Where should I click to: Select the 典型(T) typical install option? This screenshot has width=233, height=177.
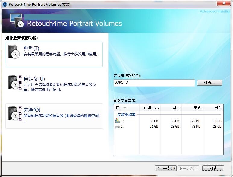tap(54, 54)
